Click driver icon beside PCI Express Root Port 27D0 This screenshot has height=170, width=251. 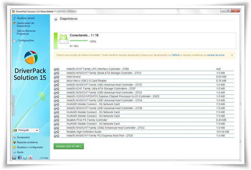pos(58,136)
